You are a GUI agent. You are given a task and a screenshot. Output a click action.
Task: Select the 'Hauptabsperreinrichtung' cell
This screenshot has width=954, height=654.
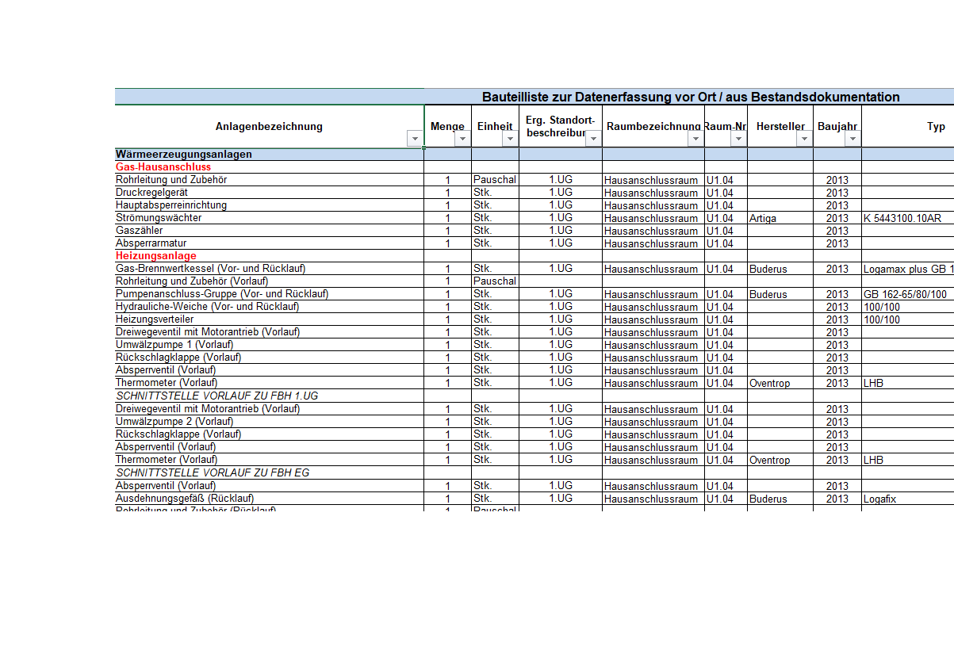tap(270, 205)
